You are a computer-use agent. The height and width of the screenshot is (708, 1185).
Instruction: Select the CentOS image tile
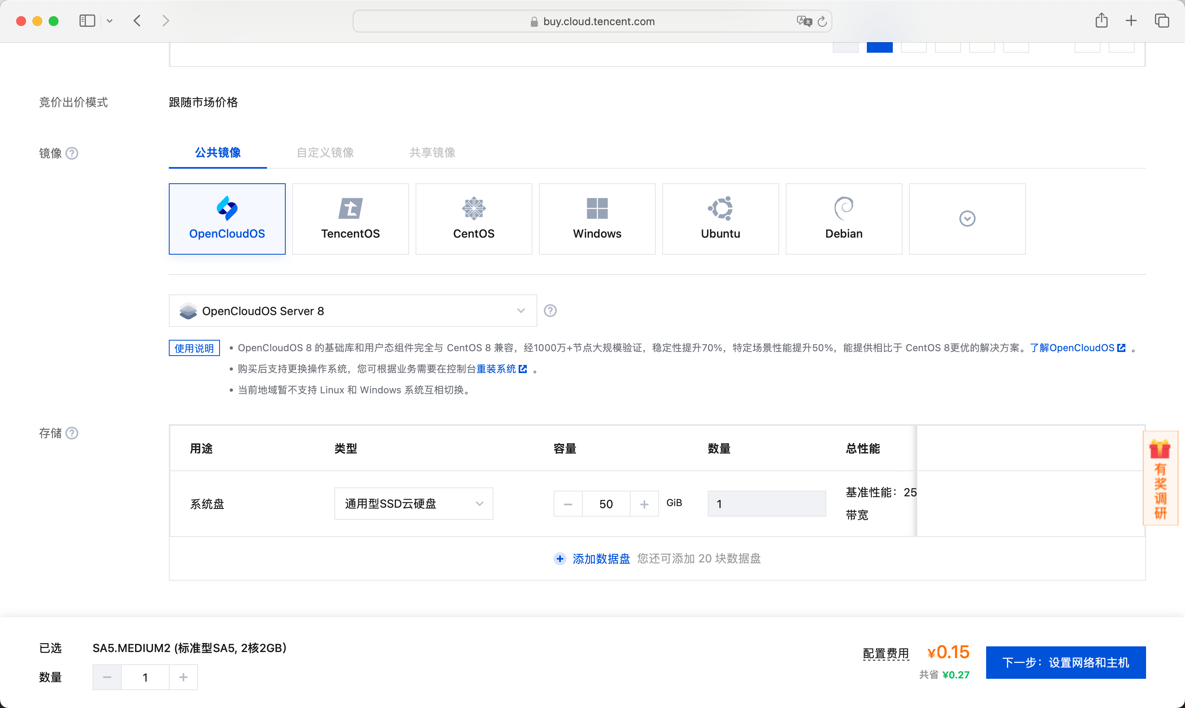tap(474, 218)
